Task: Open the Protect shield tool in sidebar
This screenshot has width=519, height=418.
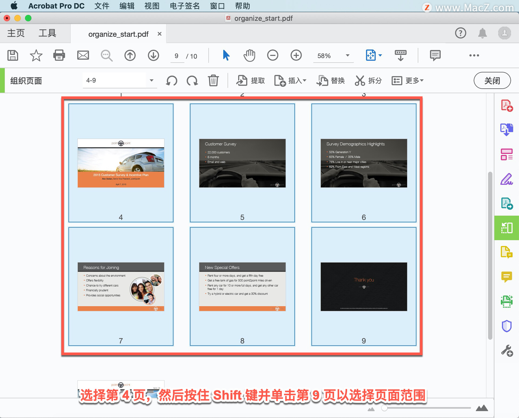Action: [507, 326]
